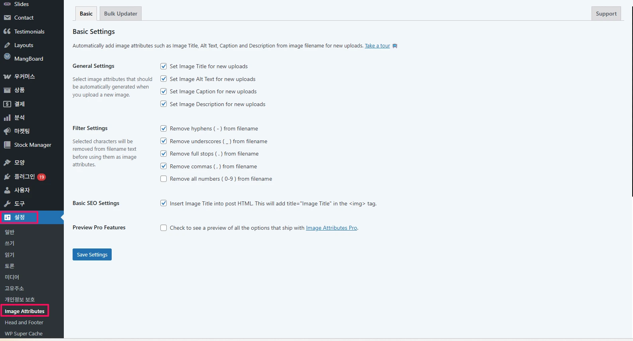633x341 pixels.
Task: Disable Remove hyphens from filename
Action: 164,128
